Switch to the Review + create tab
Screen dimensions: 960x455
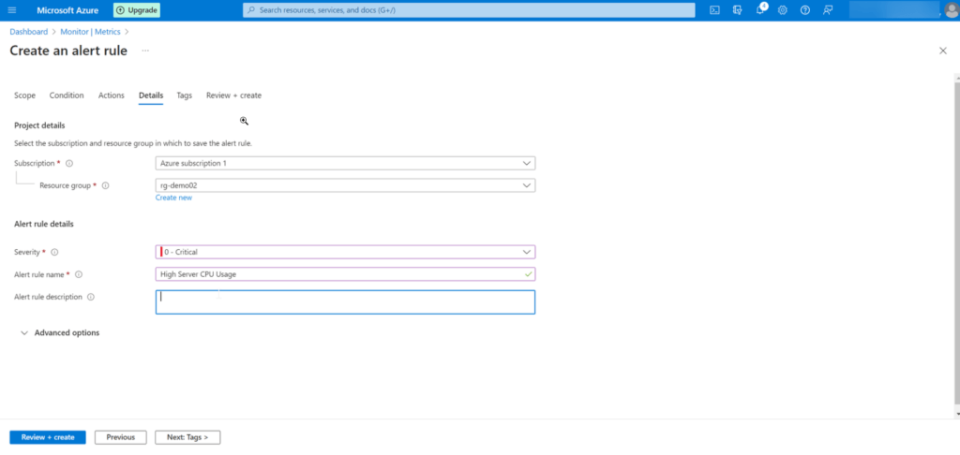coord(233,95)
